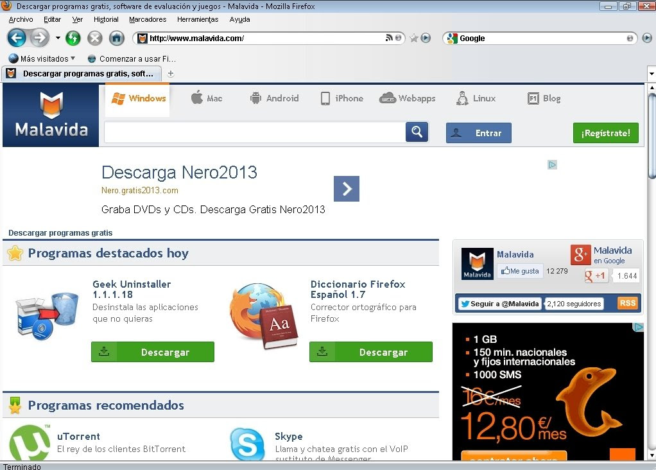This screenshot has height=470, width=656.
Task: Open the Ver menu
Action: (78, 19)
